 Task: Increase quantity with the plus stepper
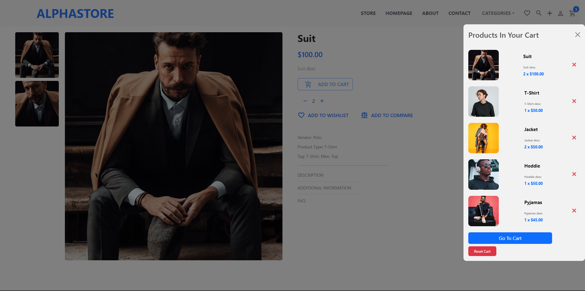coord(322,101)
